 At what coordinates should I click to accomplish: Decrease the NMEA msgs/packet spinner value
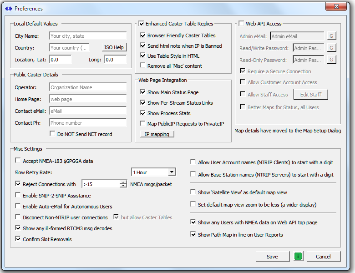[x=123, y=186]
